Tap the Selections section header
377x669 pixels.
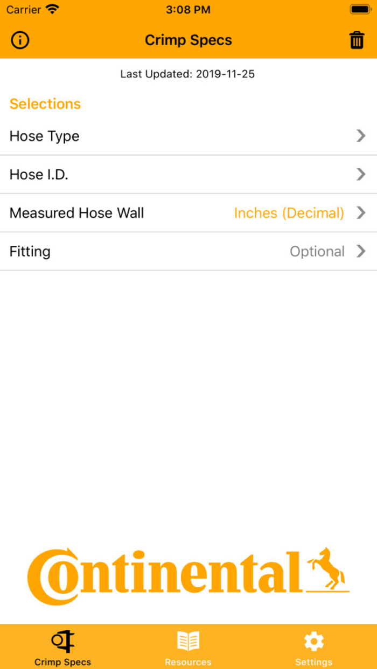(45, 104)
